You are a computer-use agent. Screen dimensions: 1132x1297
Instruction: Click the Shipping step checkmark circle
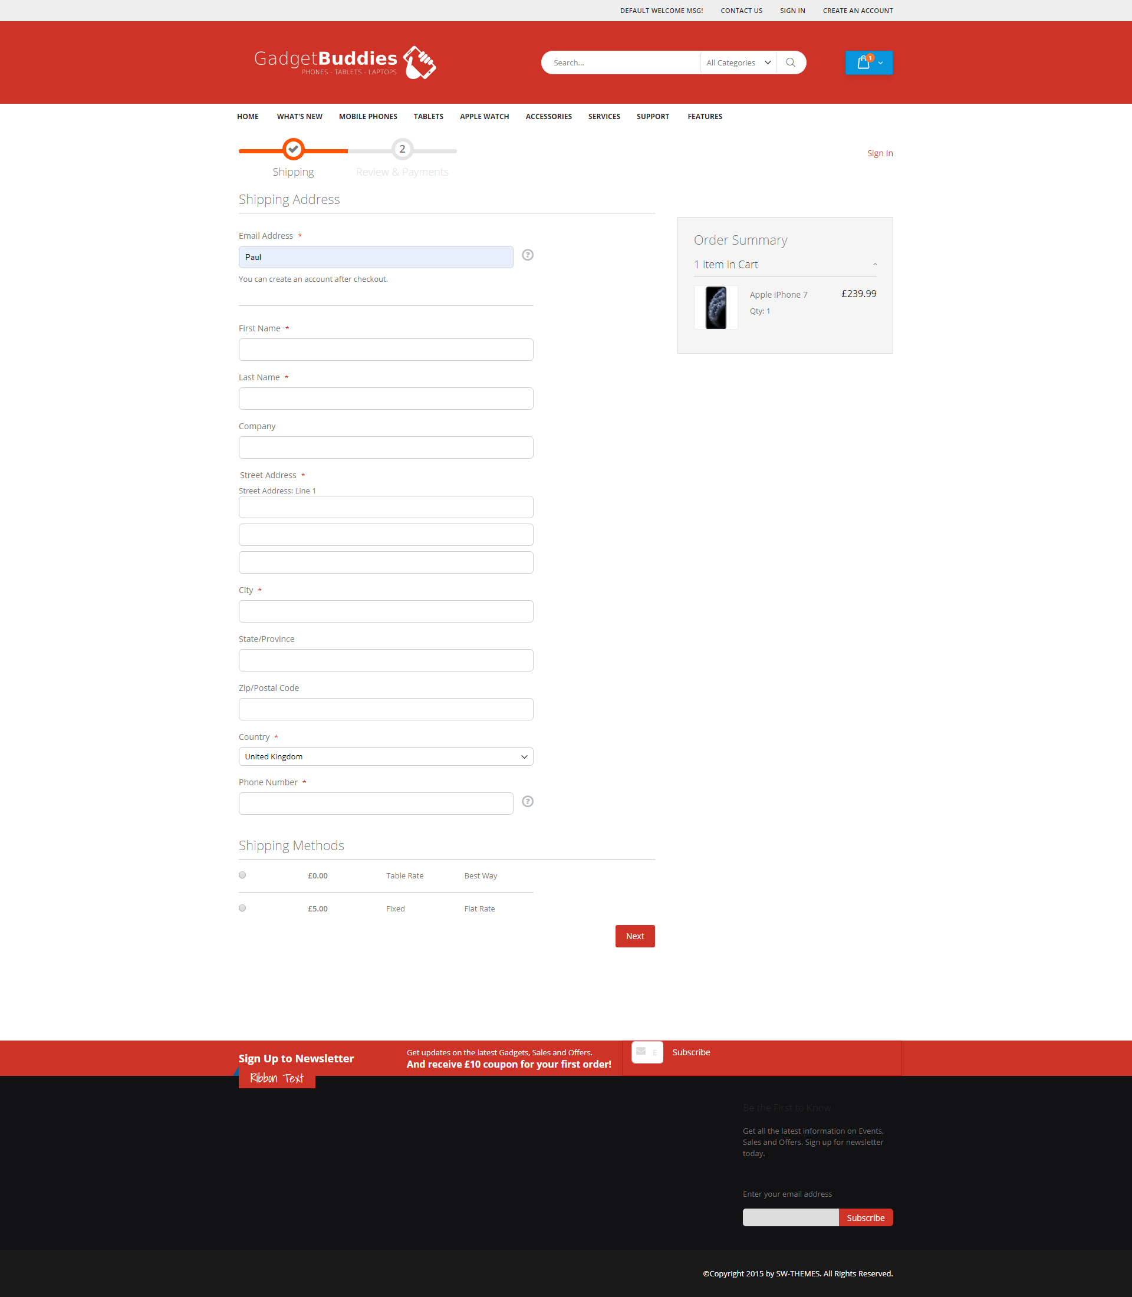coord(293,150)
